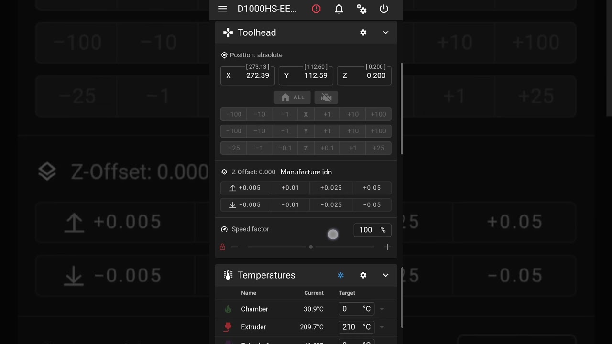Open Toolhead panel settings gear

tap(363, 32)
